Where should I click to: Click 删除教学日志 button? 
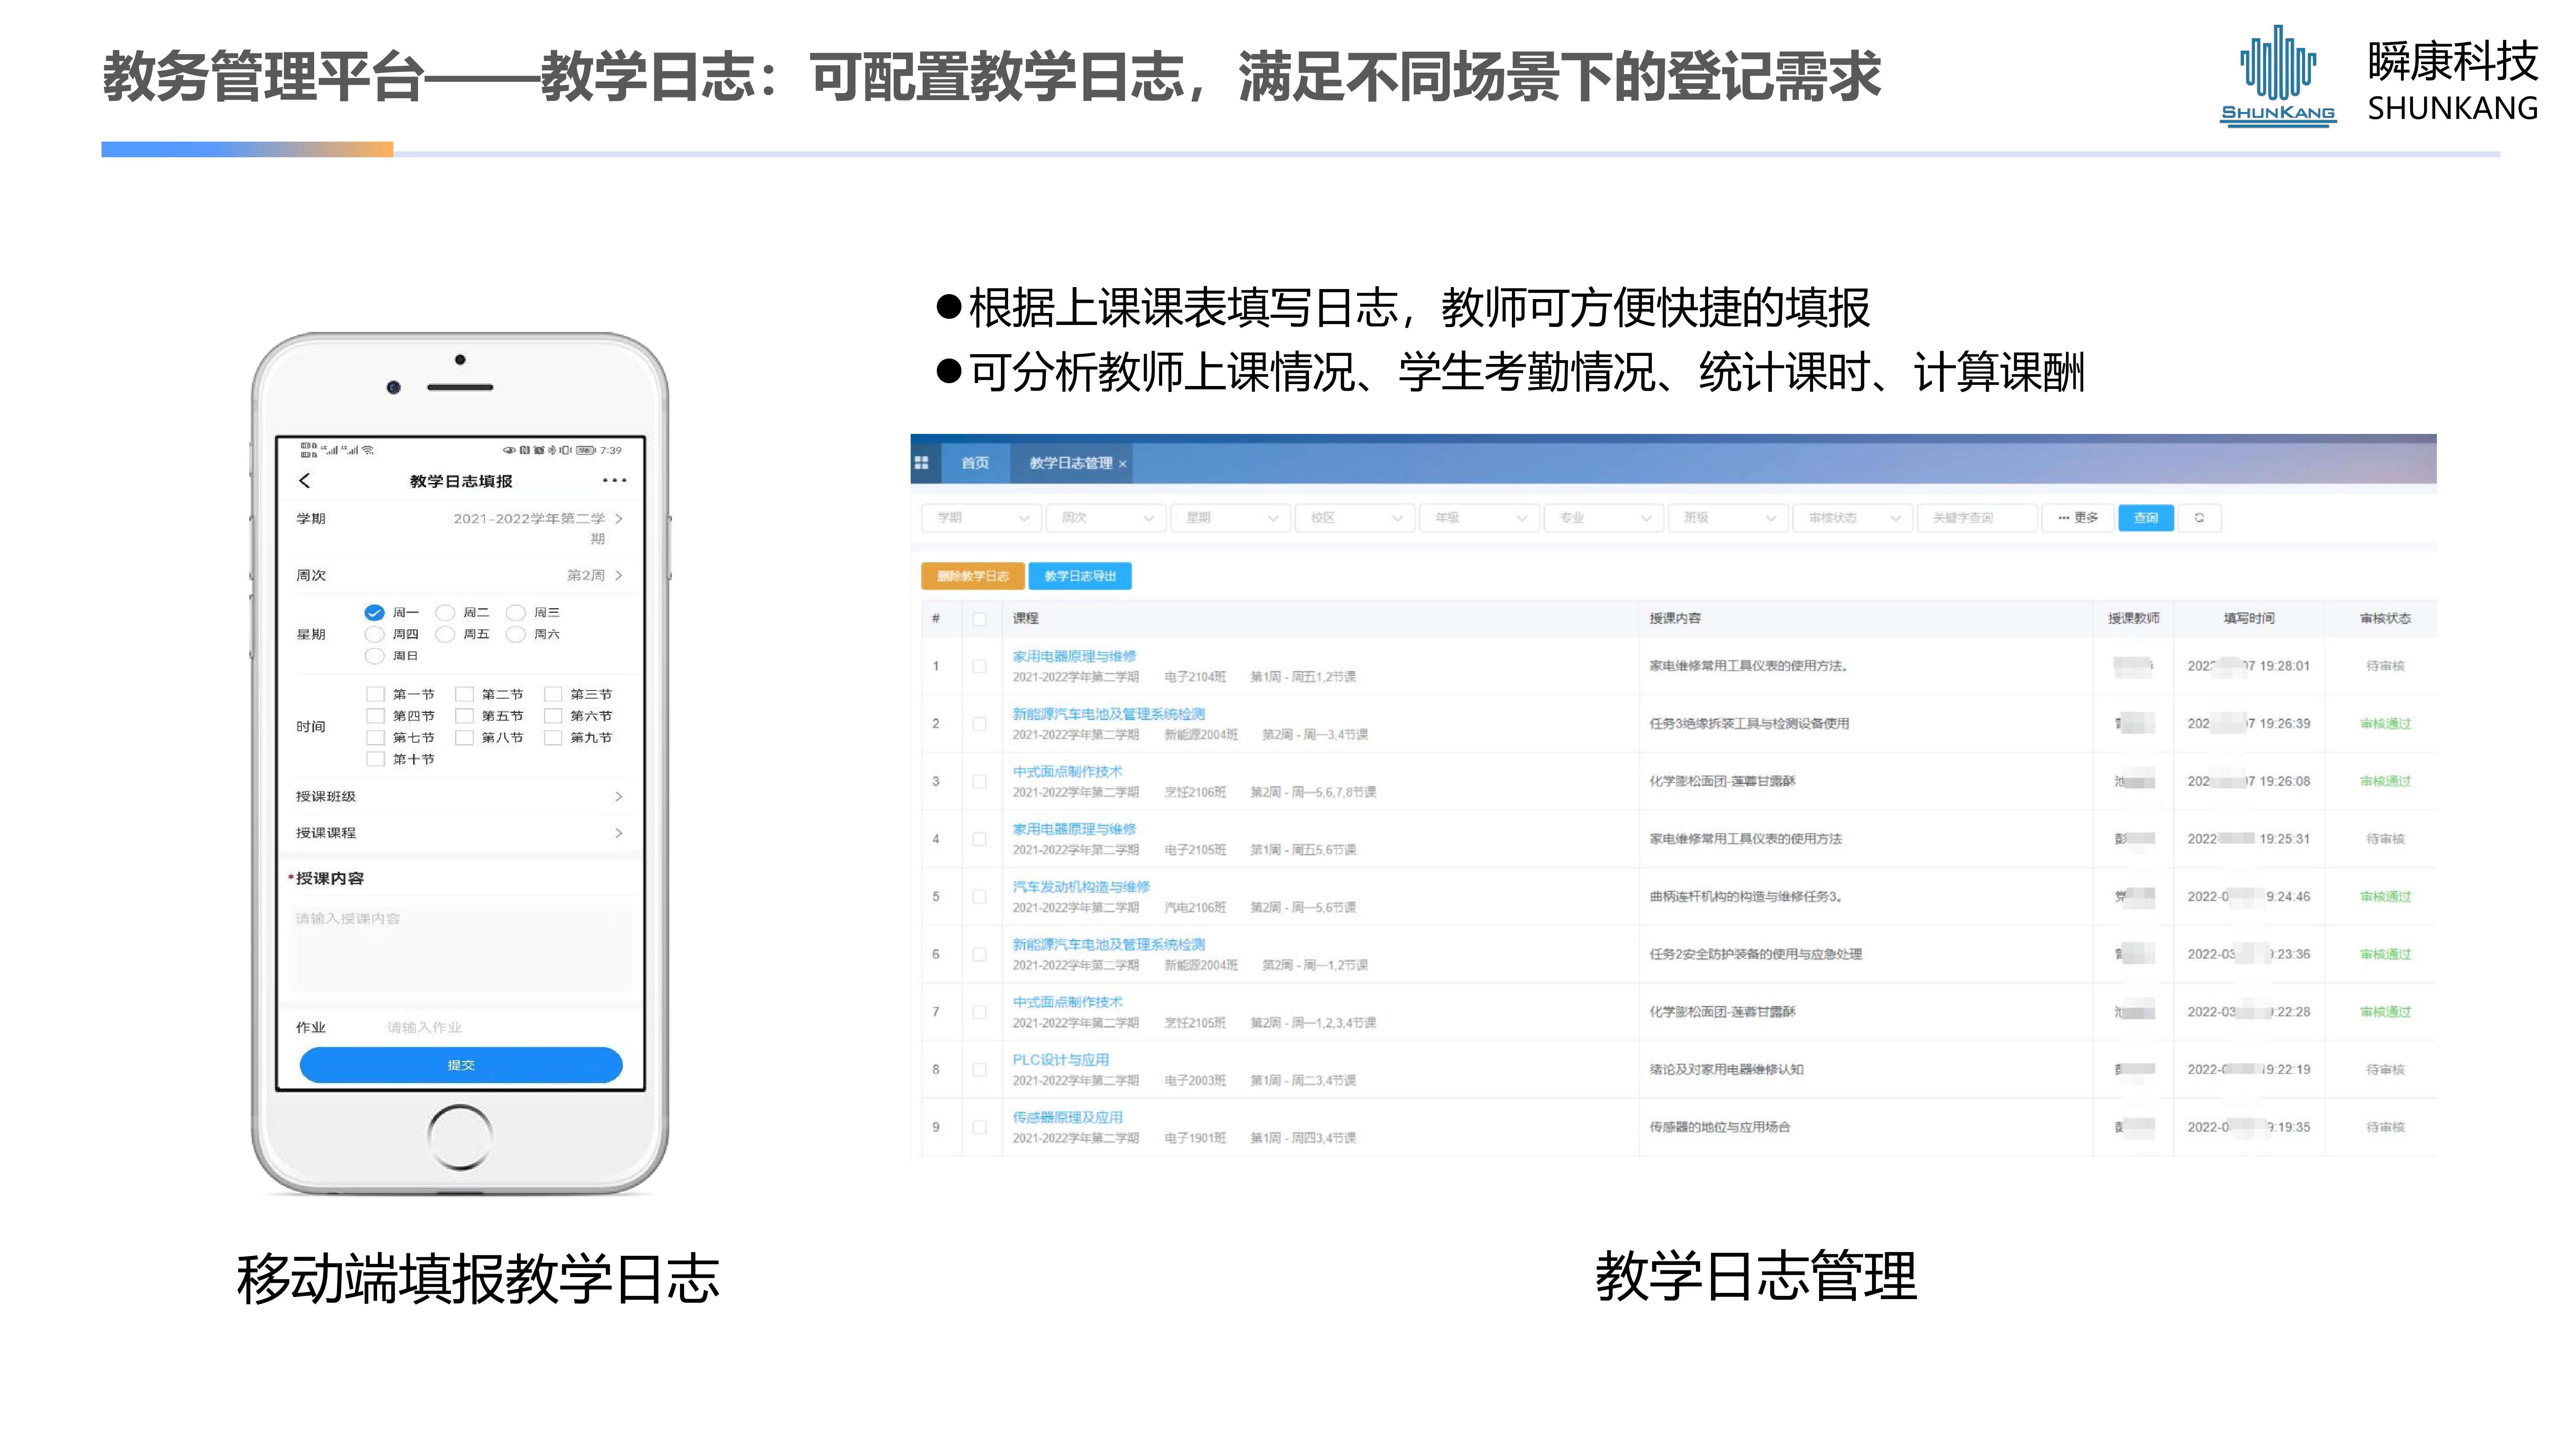pyautogui.click(x=972, y=576)
